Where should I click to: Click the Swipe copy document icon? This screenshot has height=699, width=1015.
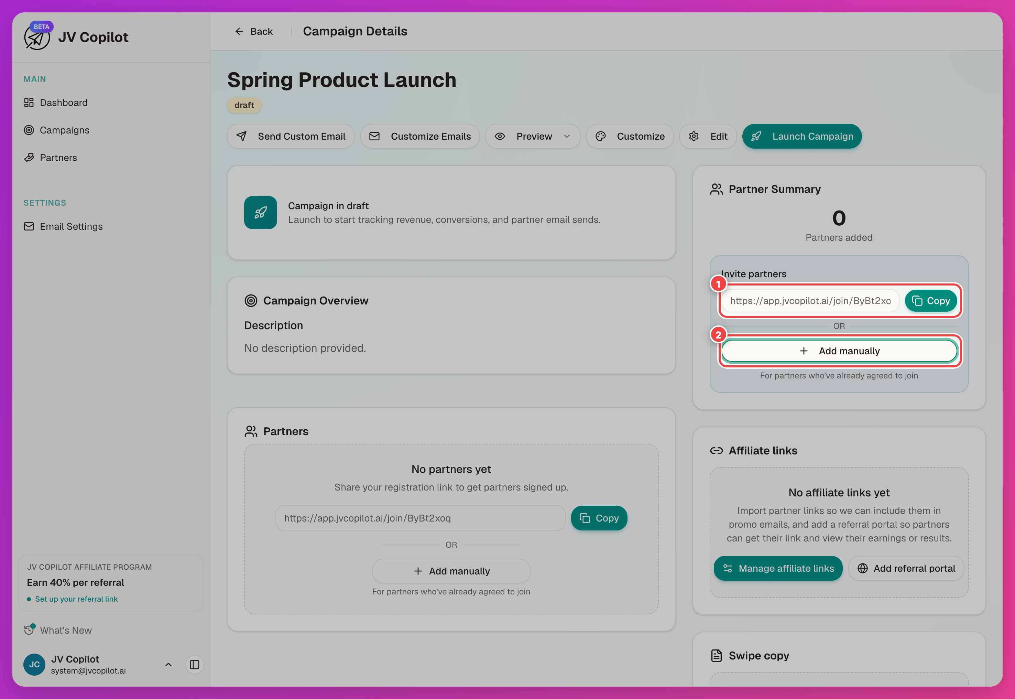[717, 656]
